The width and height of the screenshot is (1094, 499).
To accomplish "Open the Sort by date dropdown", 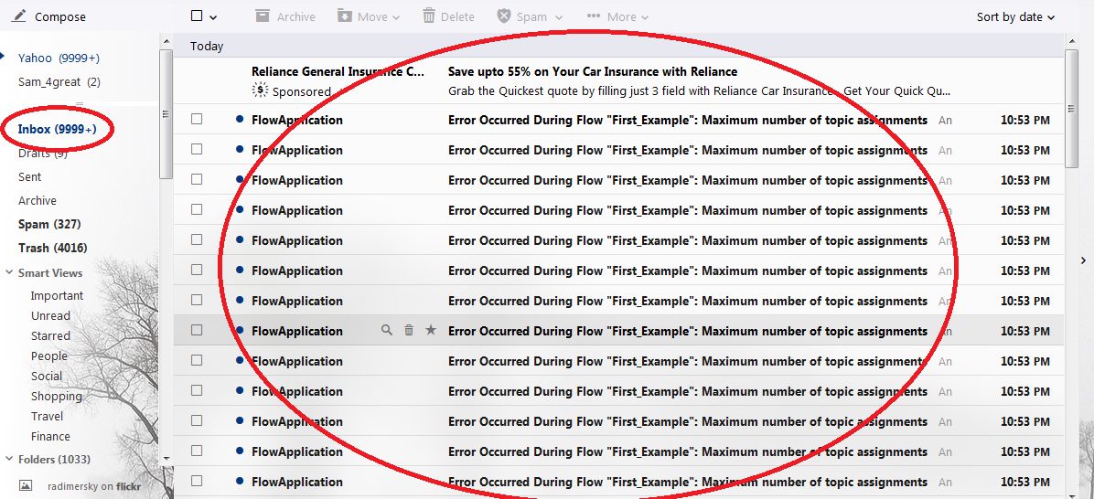I will 1015,16.
